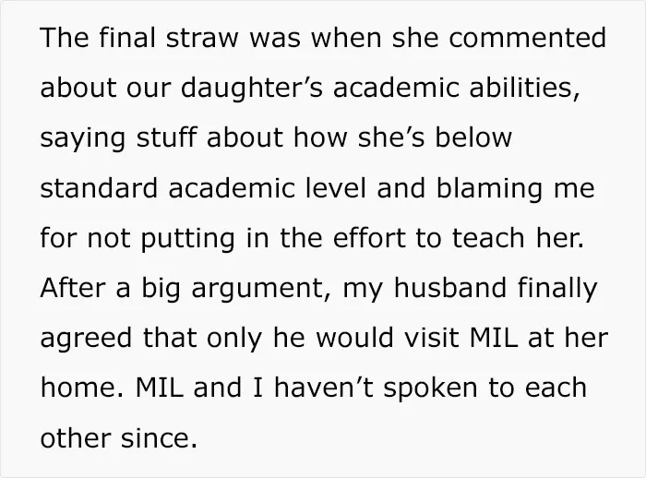This screenshot has height=478, width=646.
Task: Click the word 'stuff' in third line
Action: tap(166, 137)
